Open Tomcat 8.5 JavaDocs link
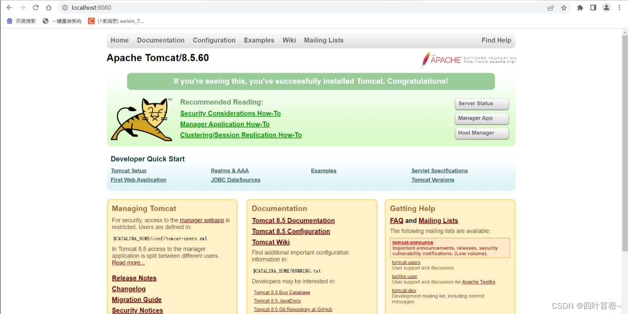This screenshot has width=628, height=314. coord(277,301)
